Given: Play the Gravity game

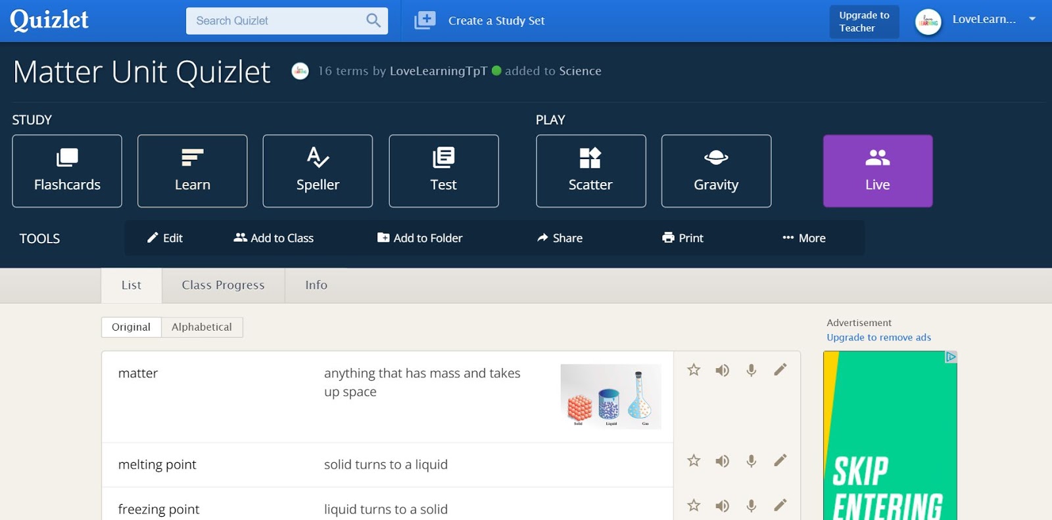Looking at the screenshot, I should coord(716,171).
